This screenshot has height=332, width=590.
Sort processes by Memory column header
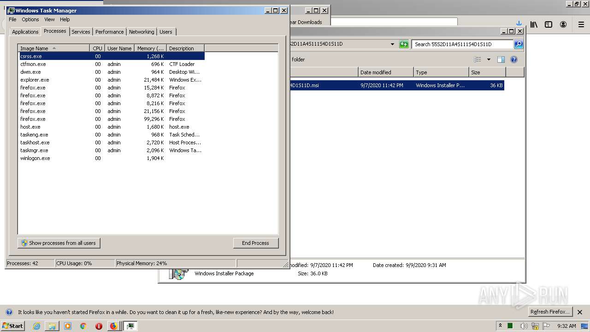coord(150,48)
